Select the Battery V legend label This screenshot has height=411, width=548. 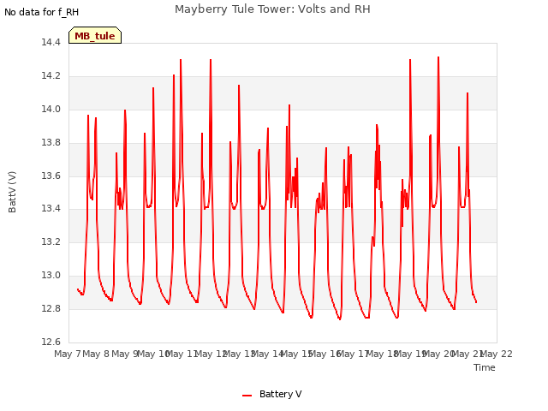pyautogui.click(x=280, y=394)
